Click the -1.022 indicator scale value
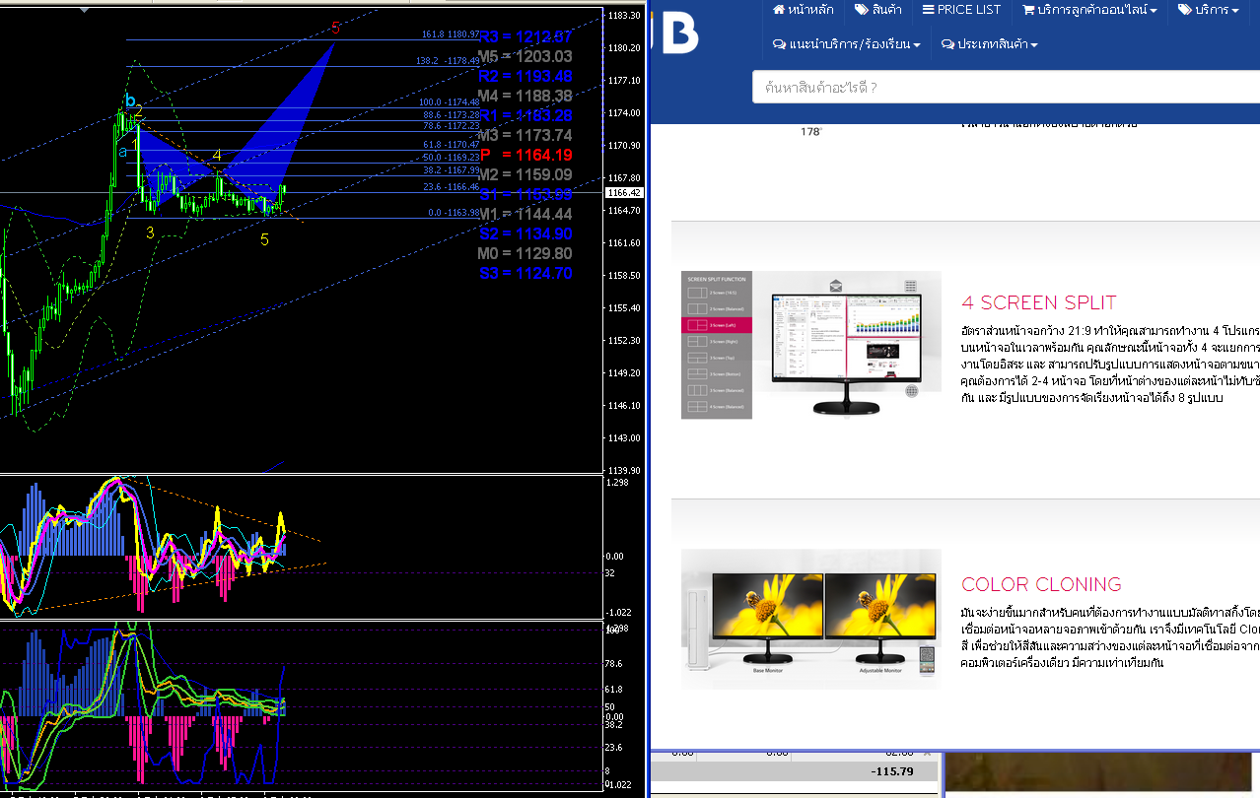The width and height of the screenshot is (1260, 798). 619,612
